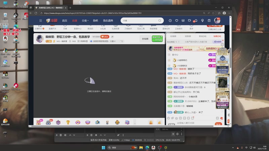Click the green reward button beside 全站榜

click(157, 39)
